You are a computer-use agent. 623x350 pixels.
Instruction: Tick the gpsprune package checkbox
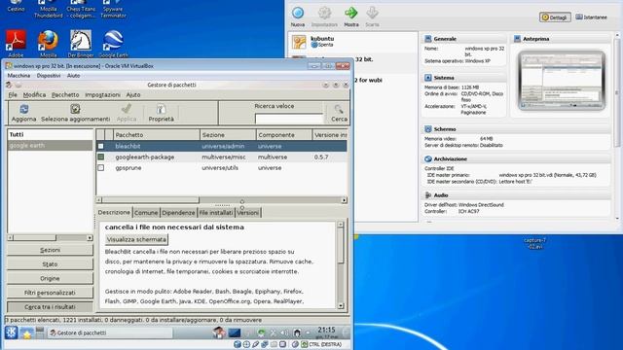click(101, 168)
